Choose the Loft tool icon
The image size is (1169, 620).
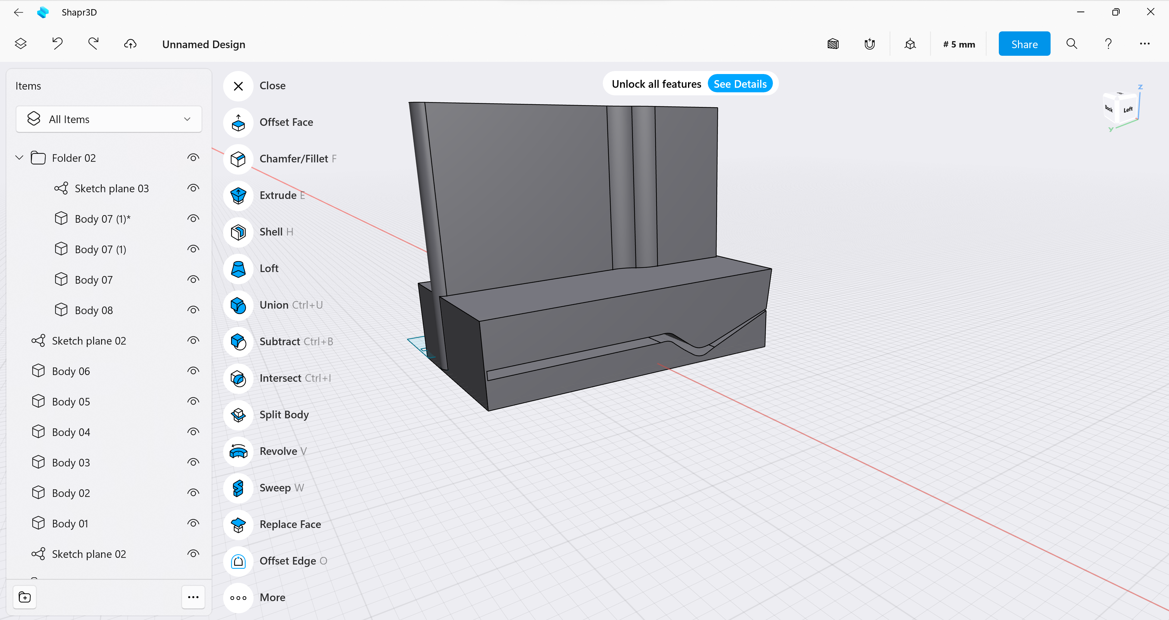coord(238,268)
